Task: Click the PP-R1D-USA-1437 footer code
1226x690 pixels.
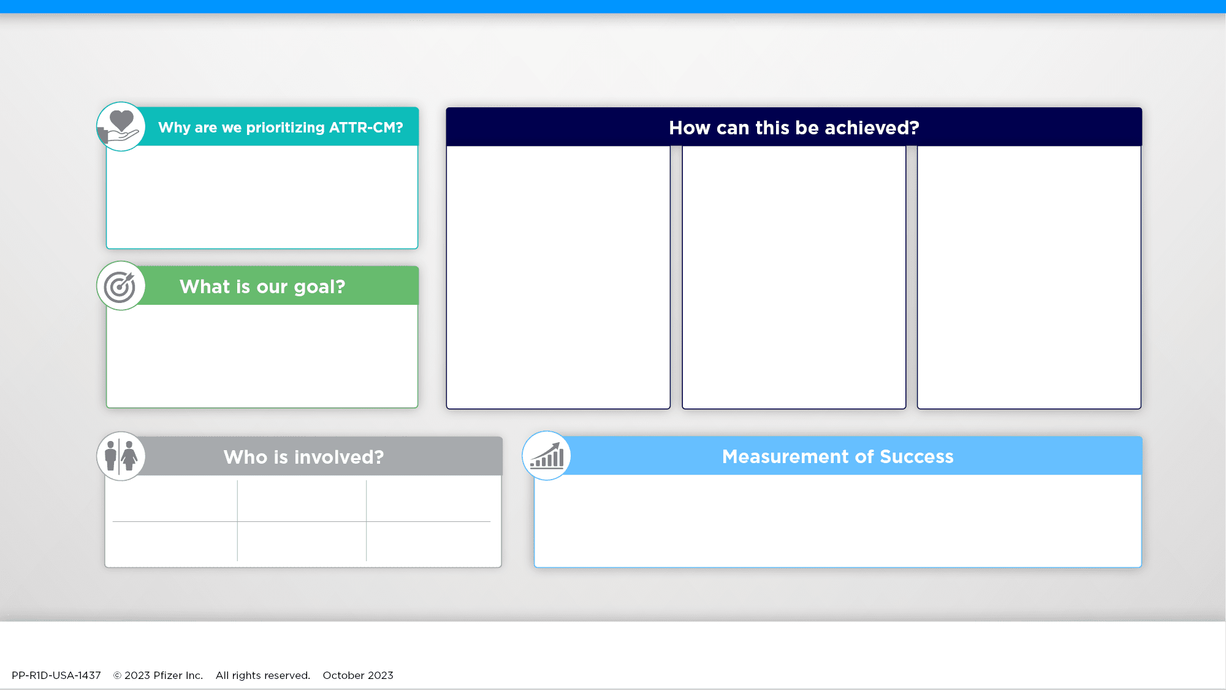Action: click(x=56, y=675)
